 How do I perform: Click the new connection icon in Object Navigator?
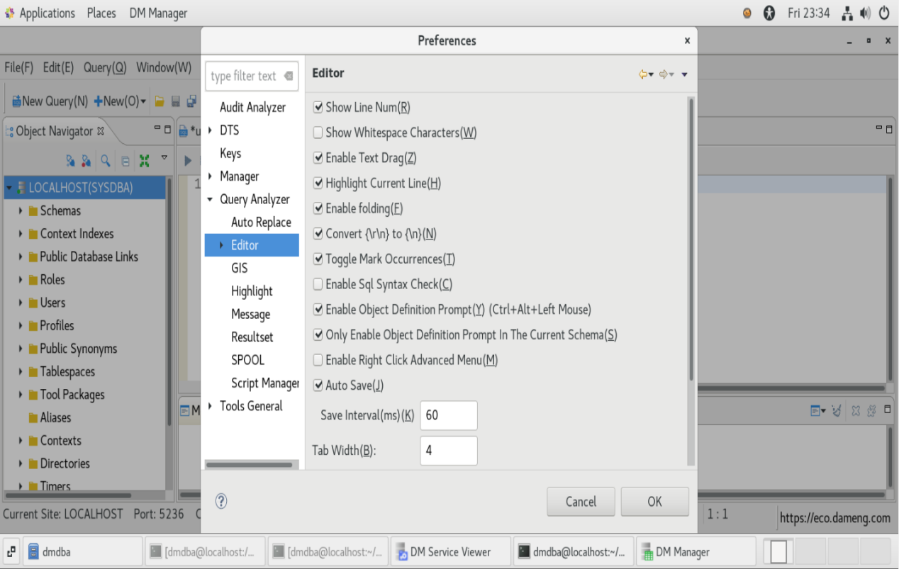(71, 161)
